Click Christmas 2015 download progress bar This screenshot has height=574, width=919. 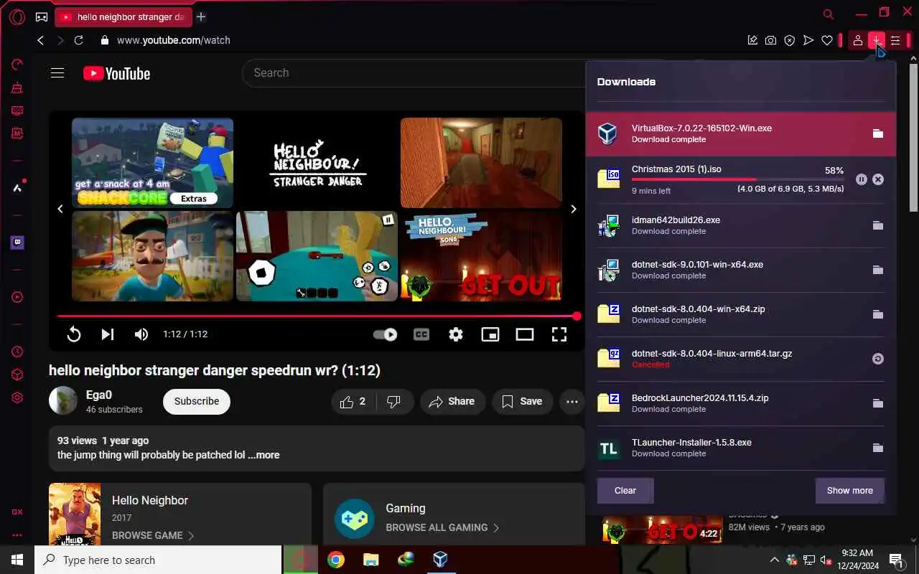tap(737, 179)
